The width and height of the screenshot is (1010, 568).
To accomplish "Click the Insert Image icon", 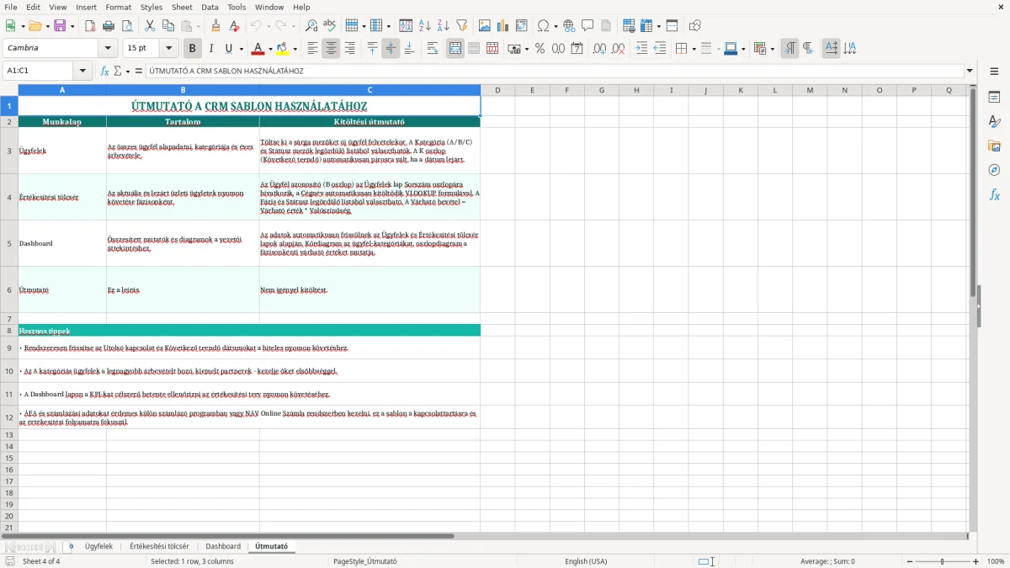I will [x=485, y=26].
